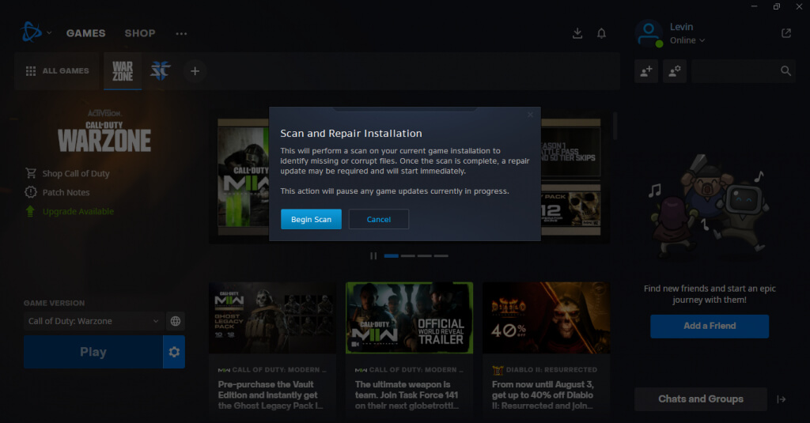Image resolution: width=810 pixels, height=423 pixels.
Task: Add a game to favorites bar
Action: pos(195,71)
